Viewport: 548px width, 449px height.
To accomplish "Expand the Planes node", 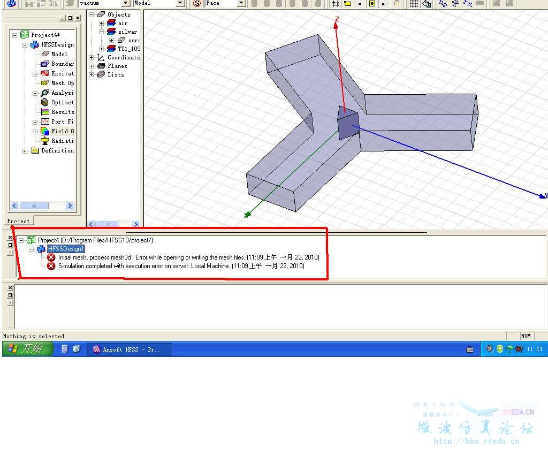I will [x=91, y=66].
